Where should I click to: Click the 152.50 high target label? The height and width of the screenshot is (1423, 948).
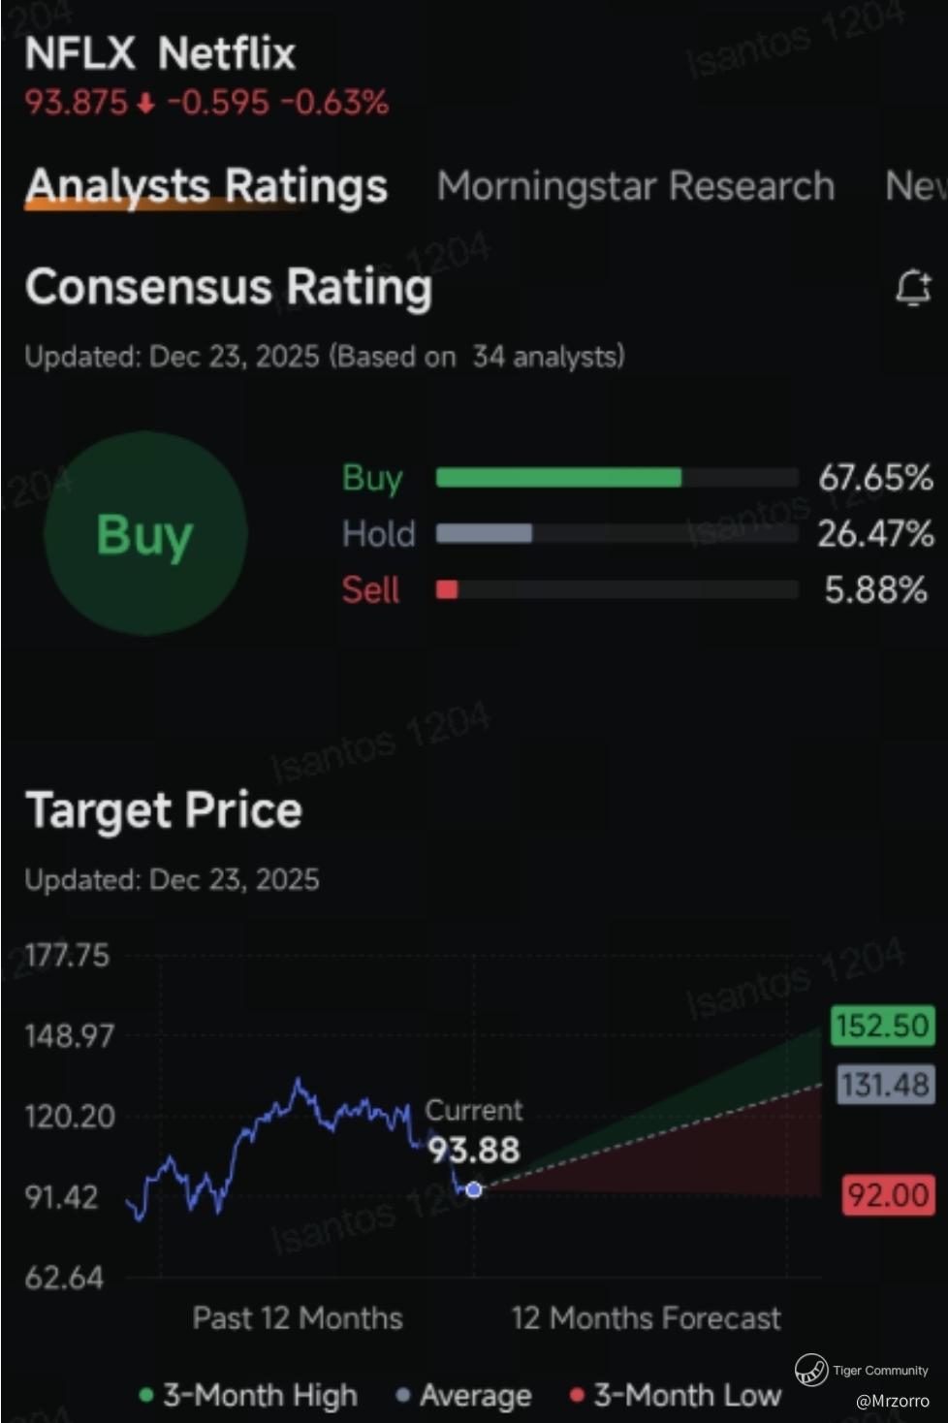(881, 1026)
